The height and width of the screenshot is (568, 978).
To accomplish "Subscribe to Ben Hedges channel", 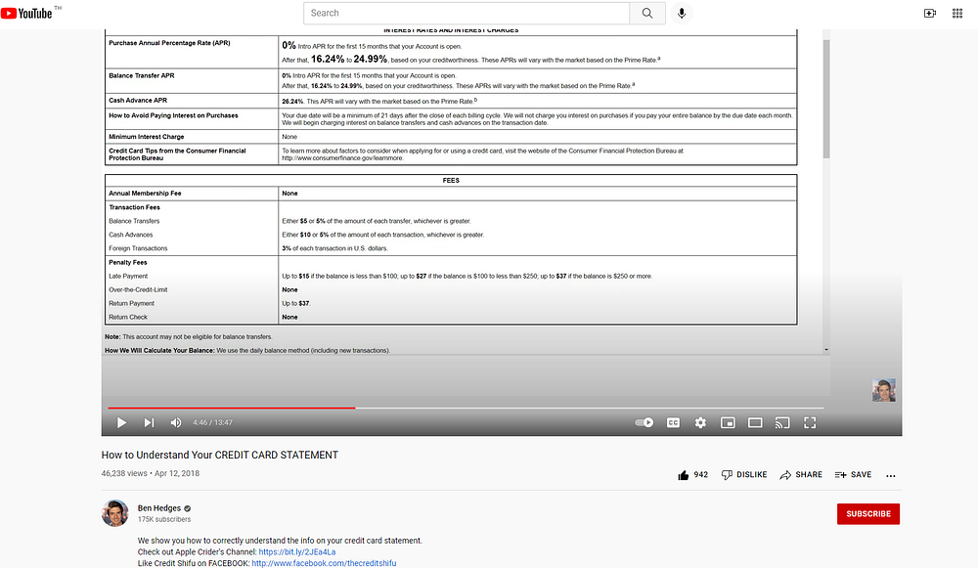I will point(868,514).
